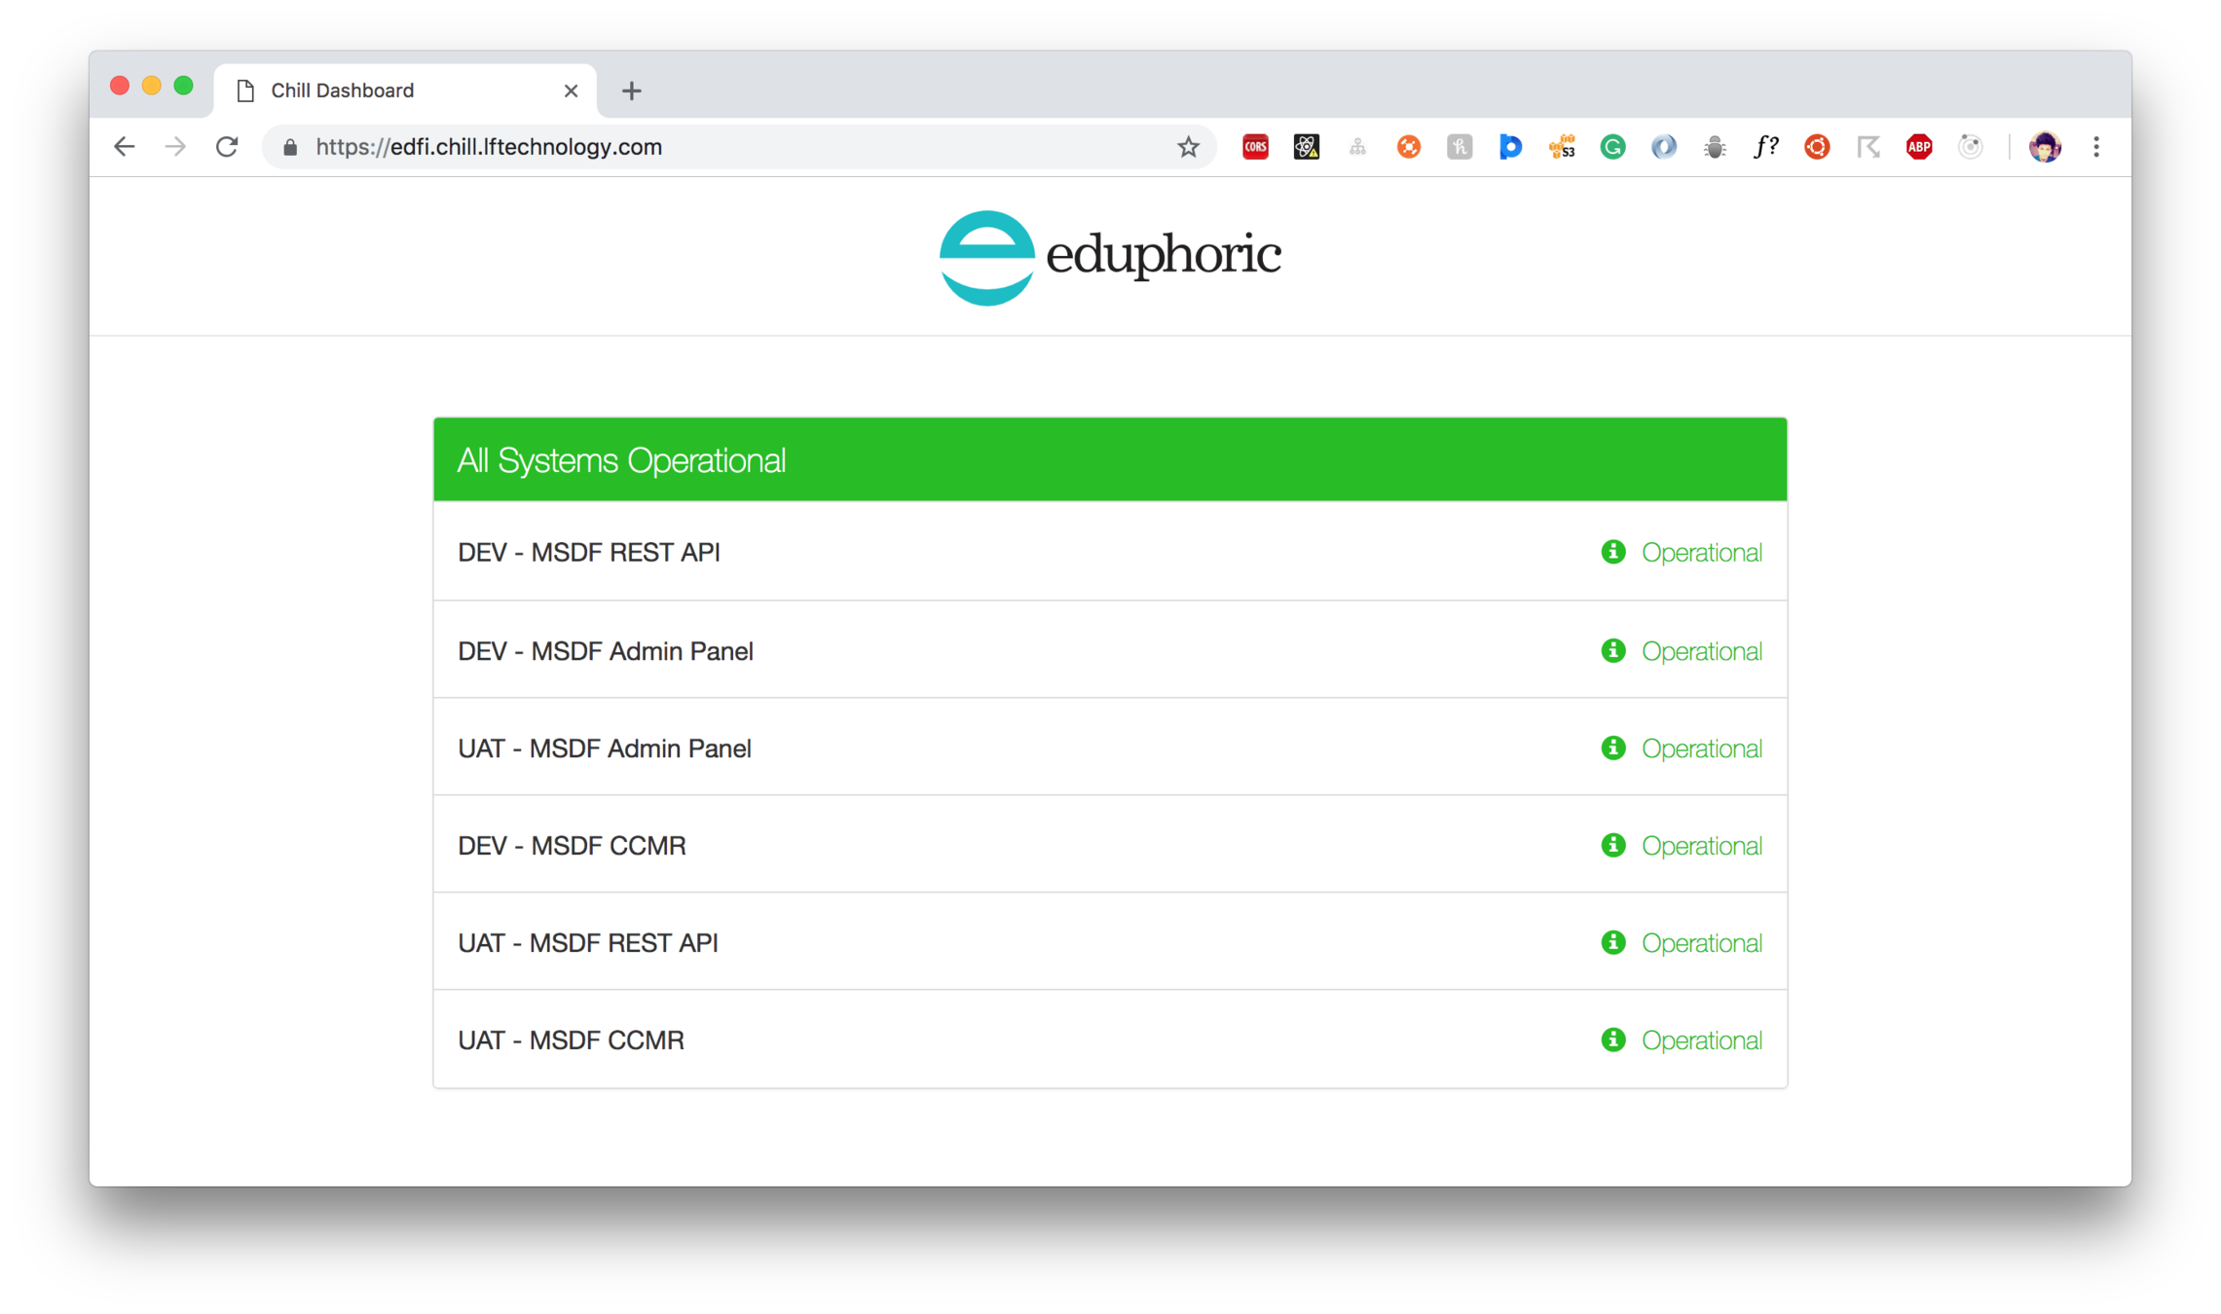Click the eduphoric logo
The image size is (2221, 1314).
1109,257
